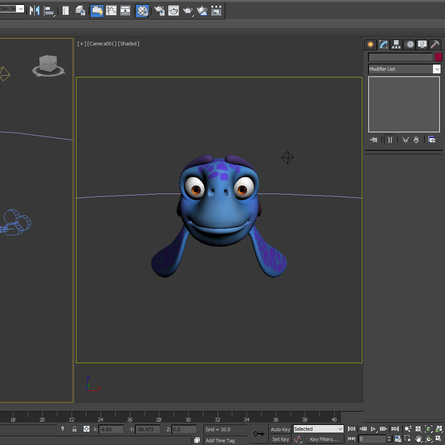Toggle Key Mode
Screen dimensions: 445x445
pyautogui.click(x=352, y=439)
